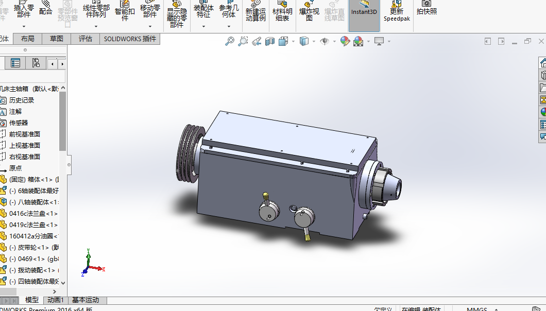Screen dimensions: 546x311
Task: Click the Apply Scene icon
Action: (359, 41)
